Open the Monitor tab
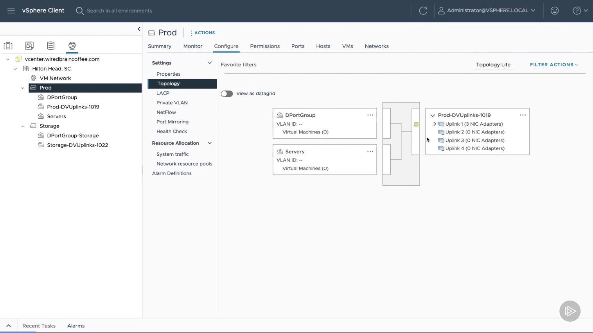Image resolution: width=593 pixels, height=333 pixels. (x=192, y=46)
